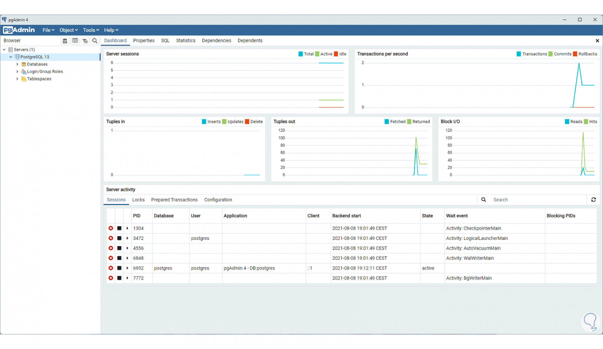This screenshot has width=603, height=349.
Task: Open the Object menu
Action: point(68,30)
